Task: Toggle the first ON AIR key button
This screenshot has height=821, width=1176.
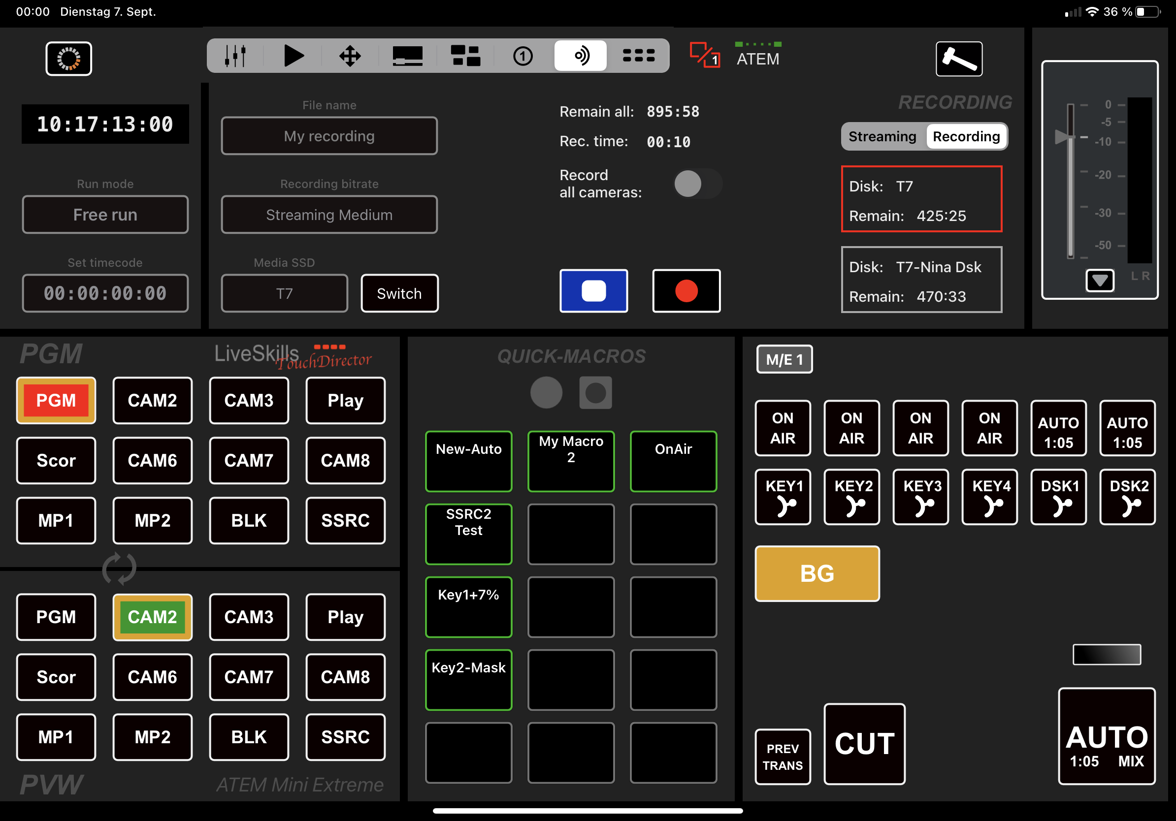Action: [x=783, y=428]
